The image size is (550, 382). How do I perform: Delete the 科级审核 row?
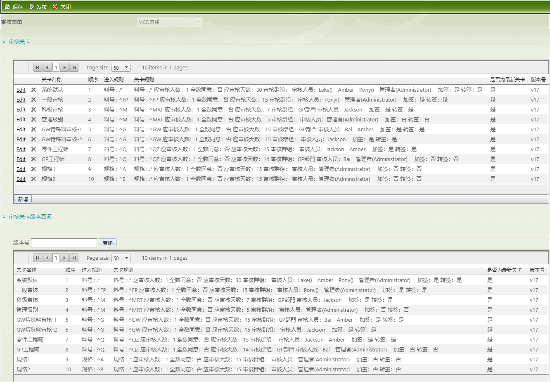click(x=33, y=109)
